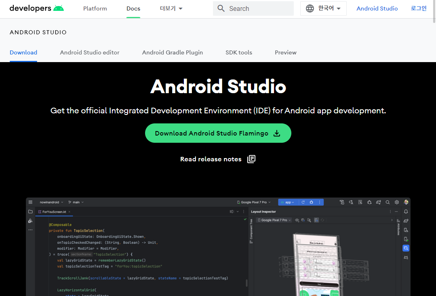Click the Android developers logo
The height and width of the screenshot is (296, 436).
coord(36,8)
